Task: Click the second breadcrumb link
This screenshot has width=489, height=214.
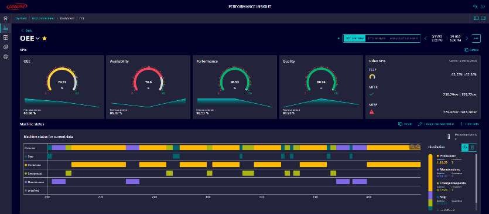Action: (43, 18)
